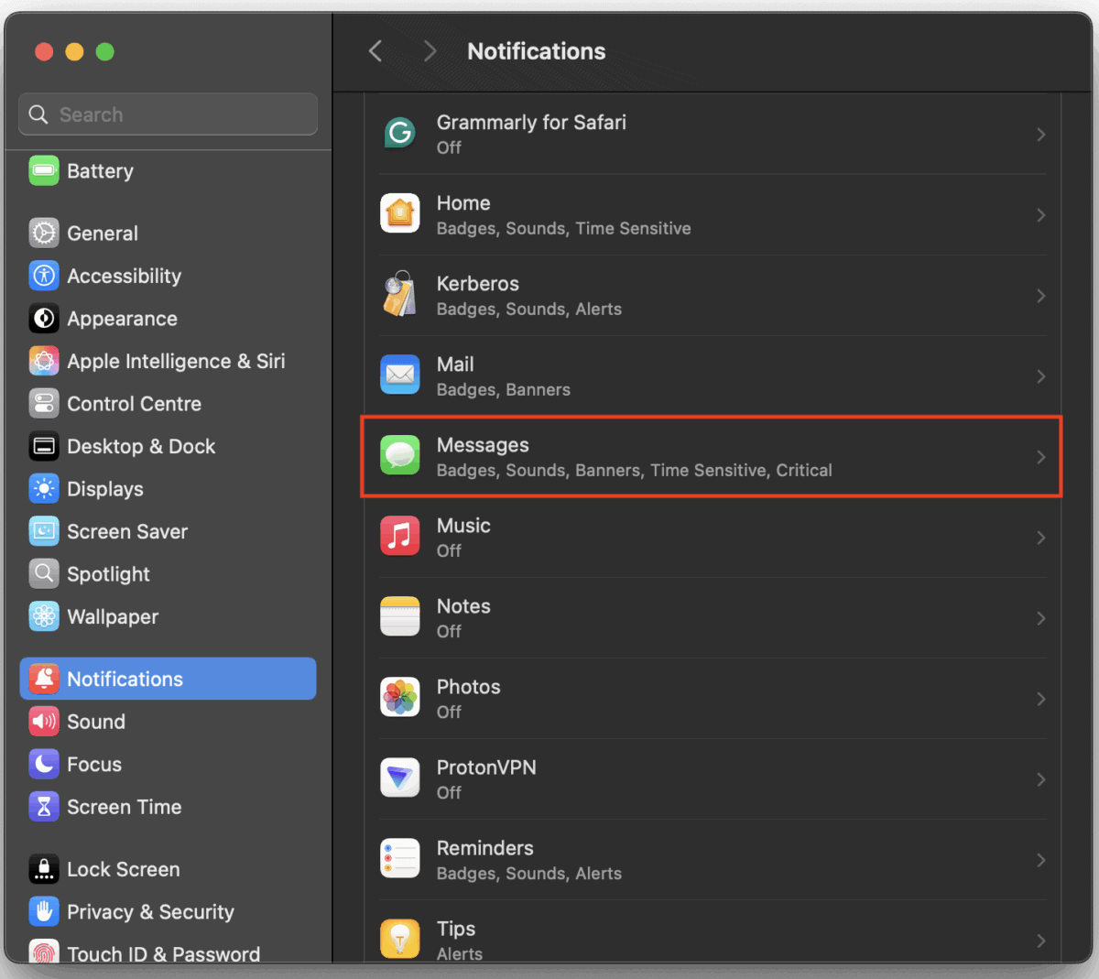Click the ProtonVPN shield icon
The height and width of the screenshot is (979, 1099).
tap(400, 778)
